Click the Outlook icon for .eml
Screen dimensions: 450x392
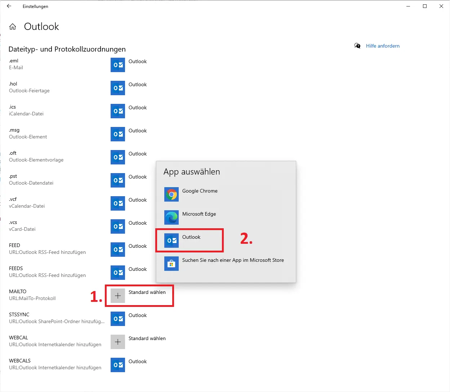click(x=118, y=65)
